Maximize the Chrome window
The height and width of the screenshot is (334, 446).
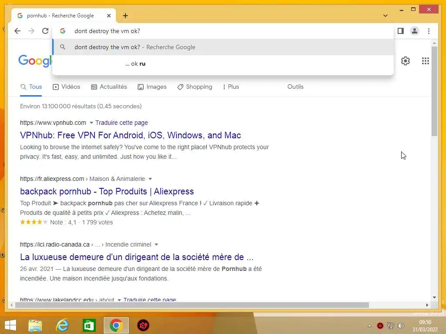pyautogui.click(x=413, y=10)
